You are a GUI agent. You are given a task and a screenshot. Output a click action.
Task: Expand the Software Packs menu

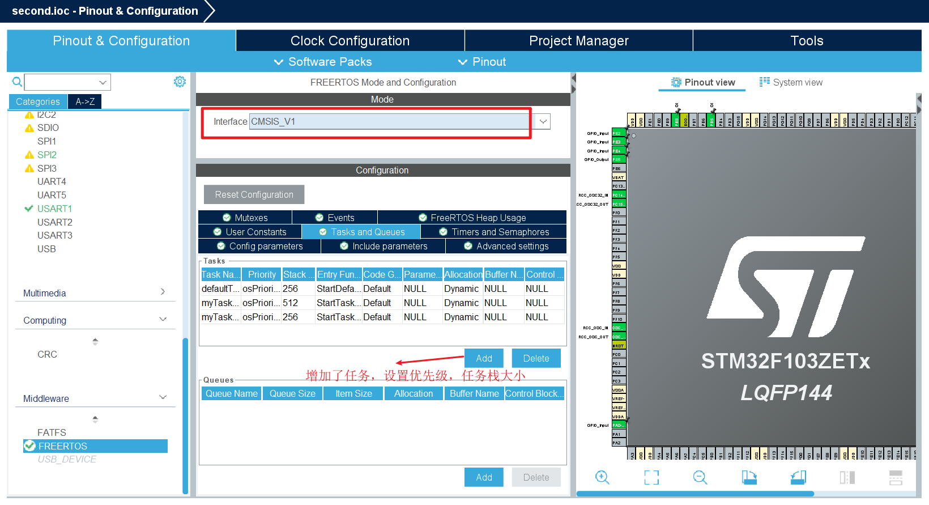[x=323, y=62]
